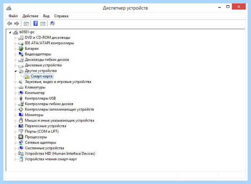Viewport: 251px width, 184px height.
Task: Click the Back arrow toolbar icon
Action: tap(10, 24)
